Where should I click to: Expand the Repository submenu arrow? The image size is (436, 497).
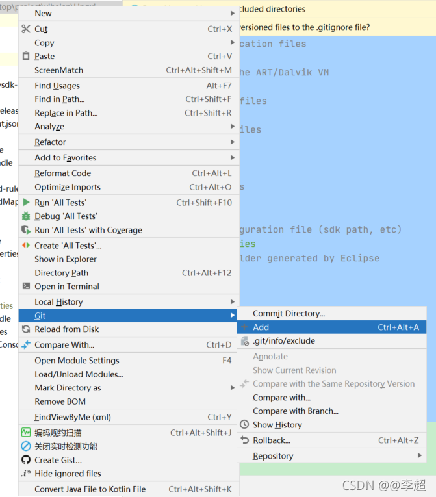pos(420,455)
